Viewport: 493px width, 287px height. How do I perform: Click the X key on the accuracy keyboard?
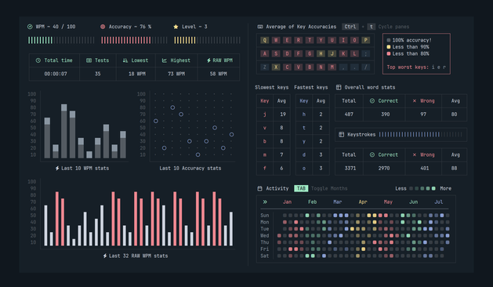276,67
